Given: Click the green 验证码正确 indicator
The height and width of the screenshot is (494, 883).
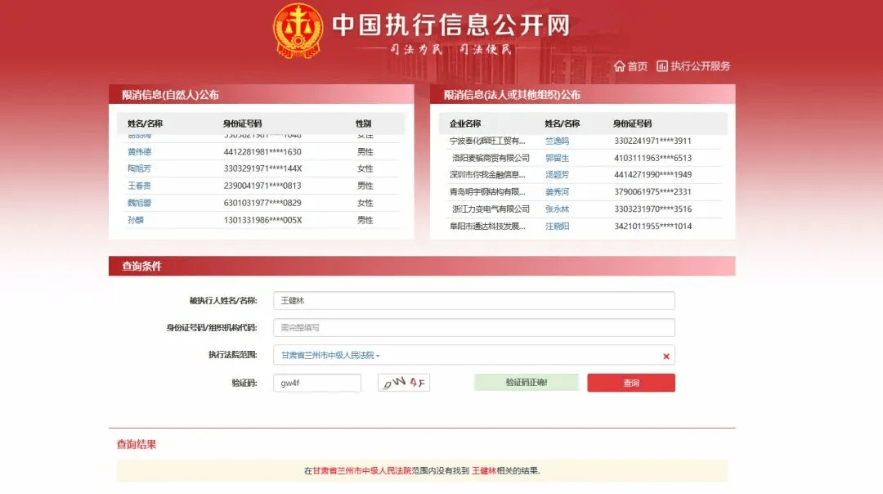Looking at the screenshot, I should pyautogui.click(x=526, y=381).
